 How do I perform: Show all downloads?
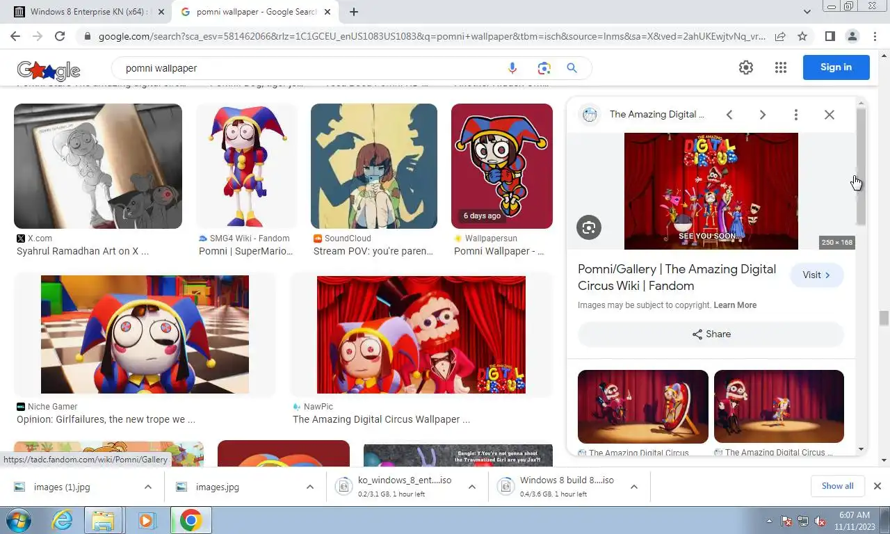point(837,486)
